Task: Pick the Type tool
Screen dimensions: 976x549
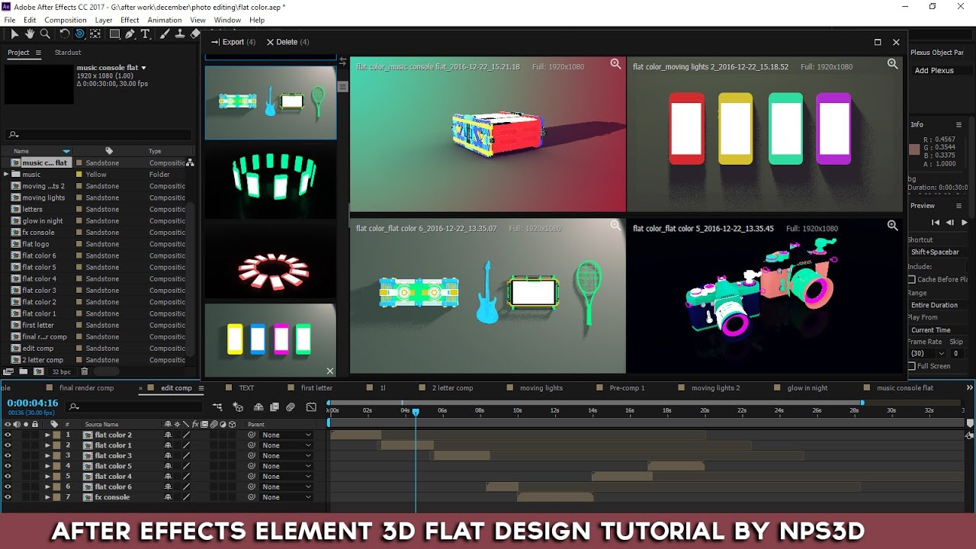Action: click(145, 34)
